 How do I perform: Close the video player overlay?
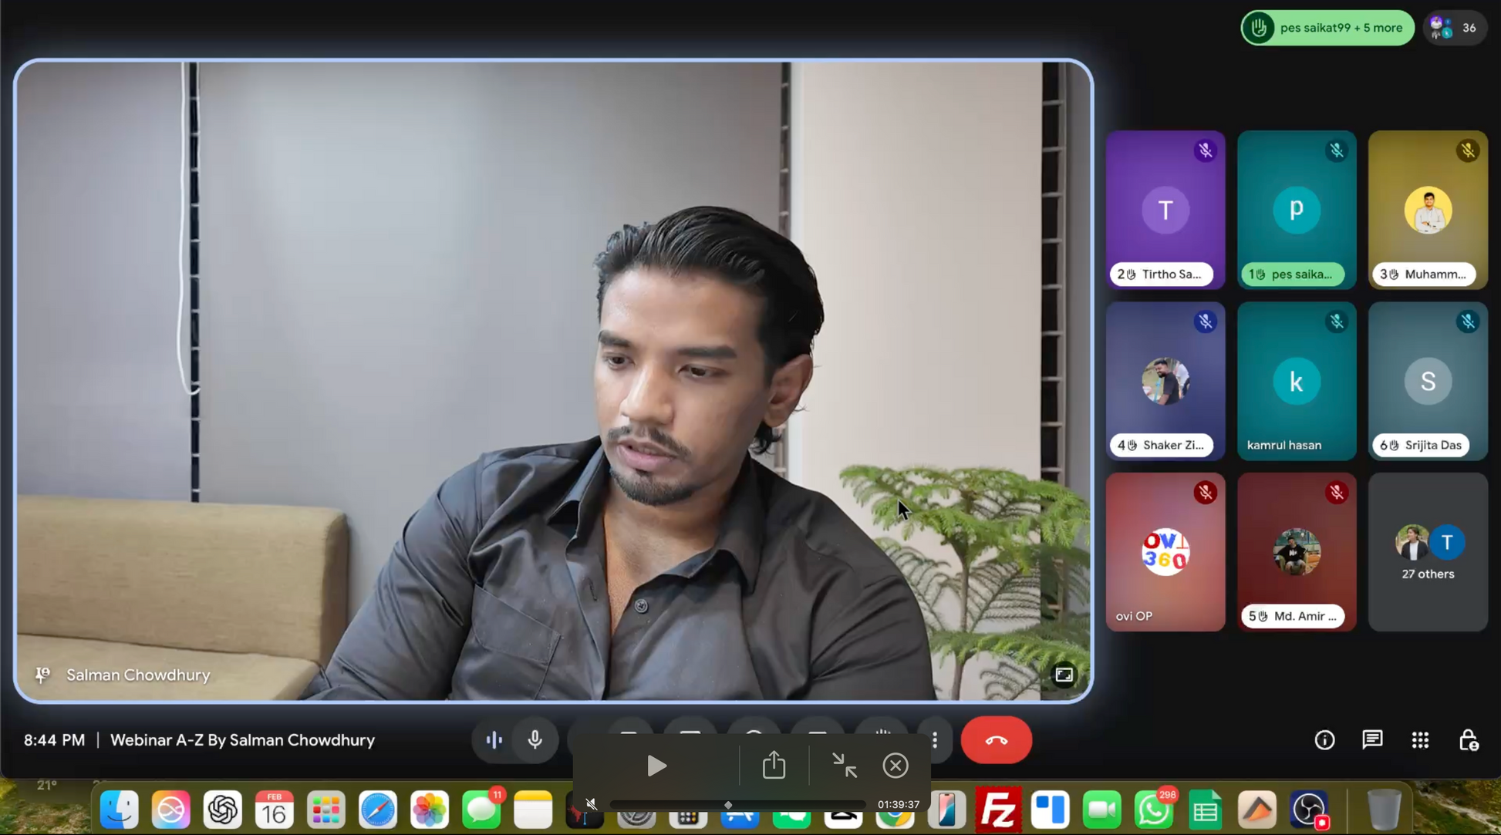tap(896, 766)
